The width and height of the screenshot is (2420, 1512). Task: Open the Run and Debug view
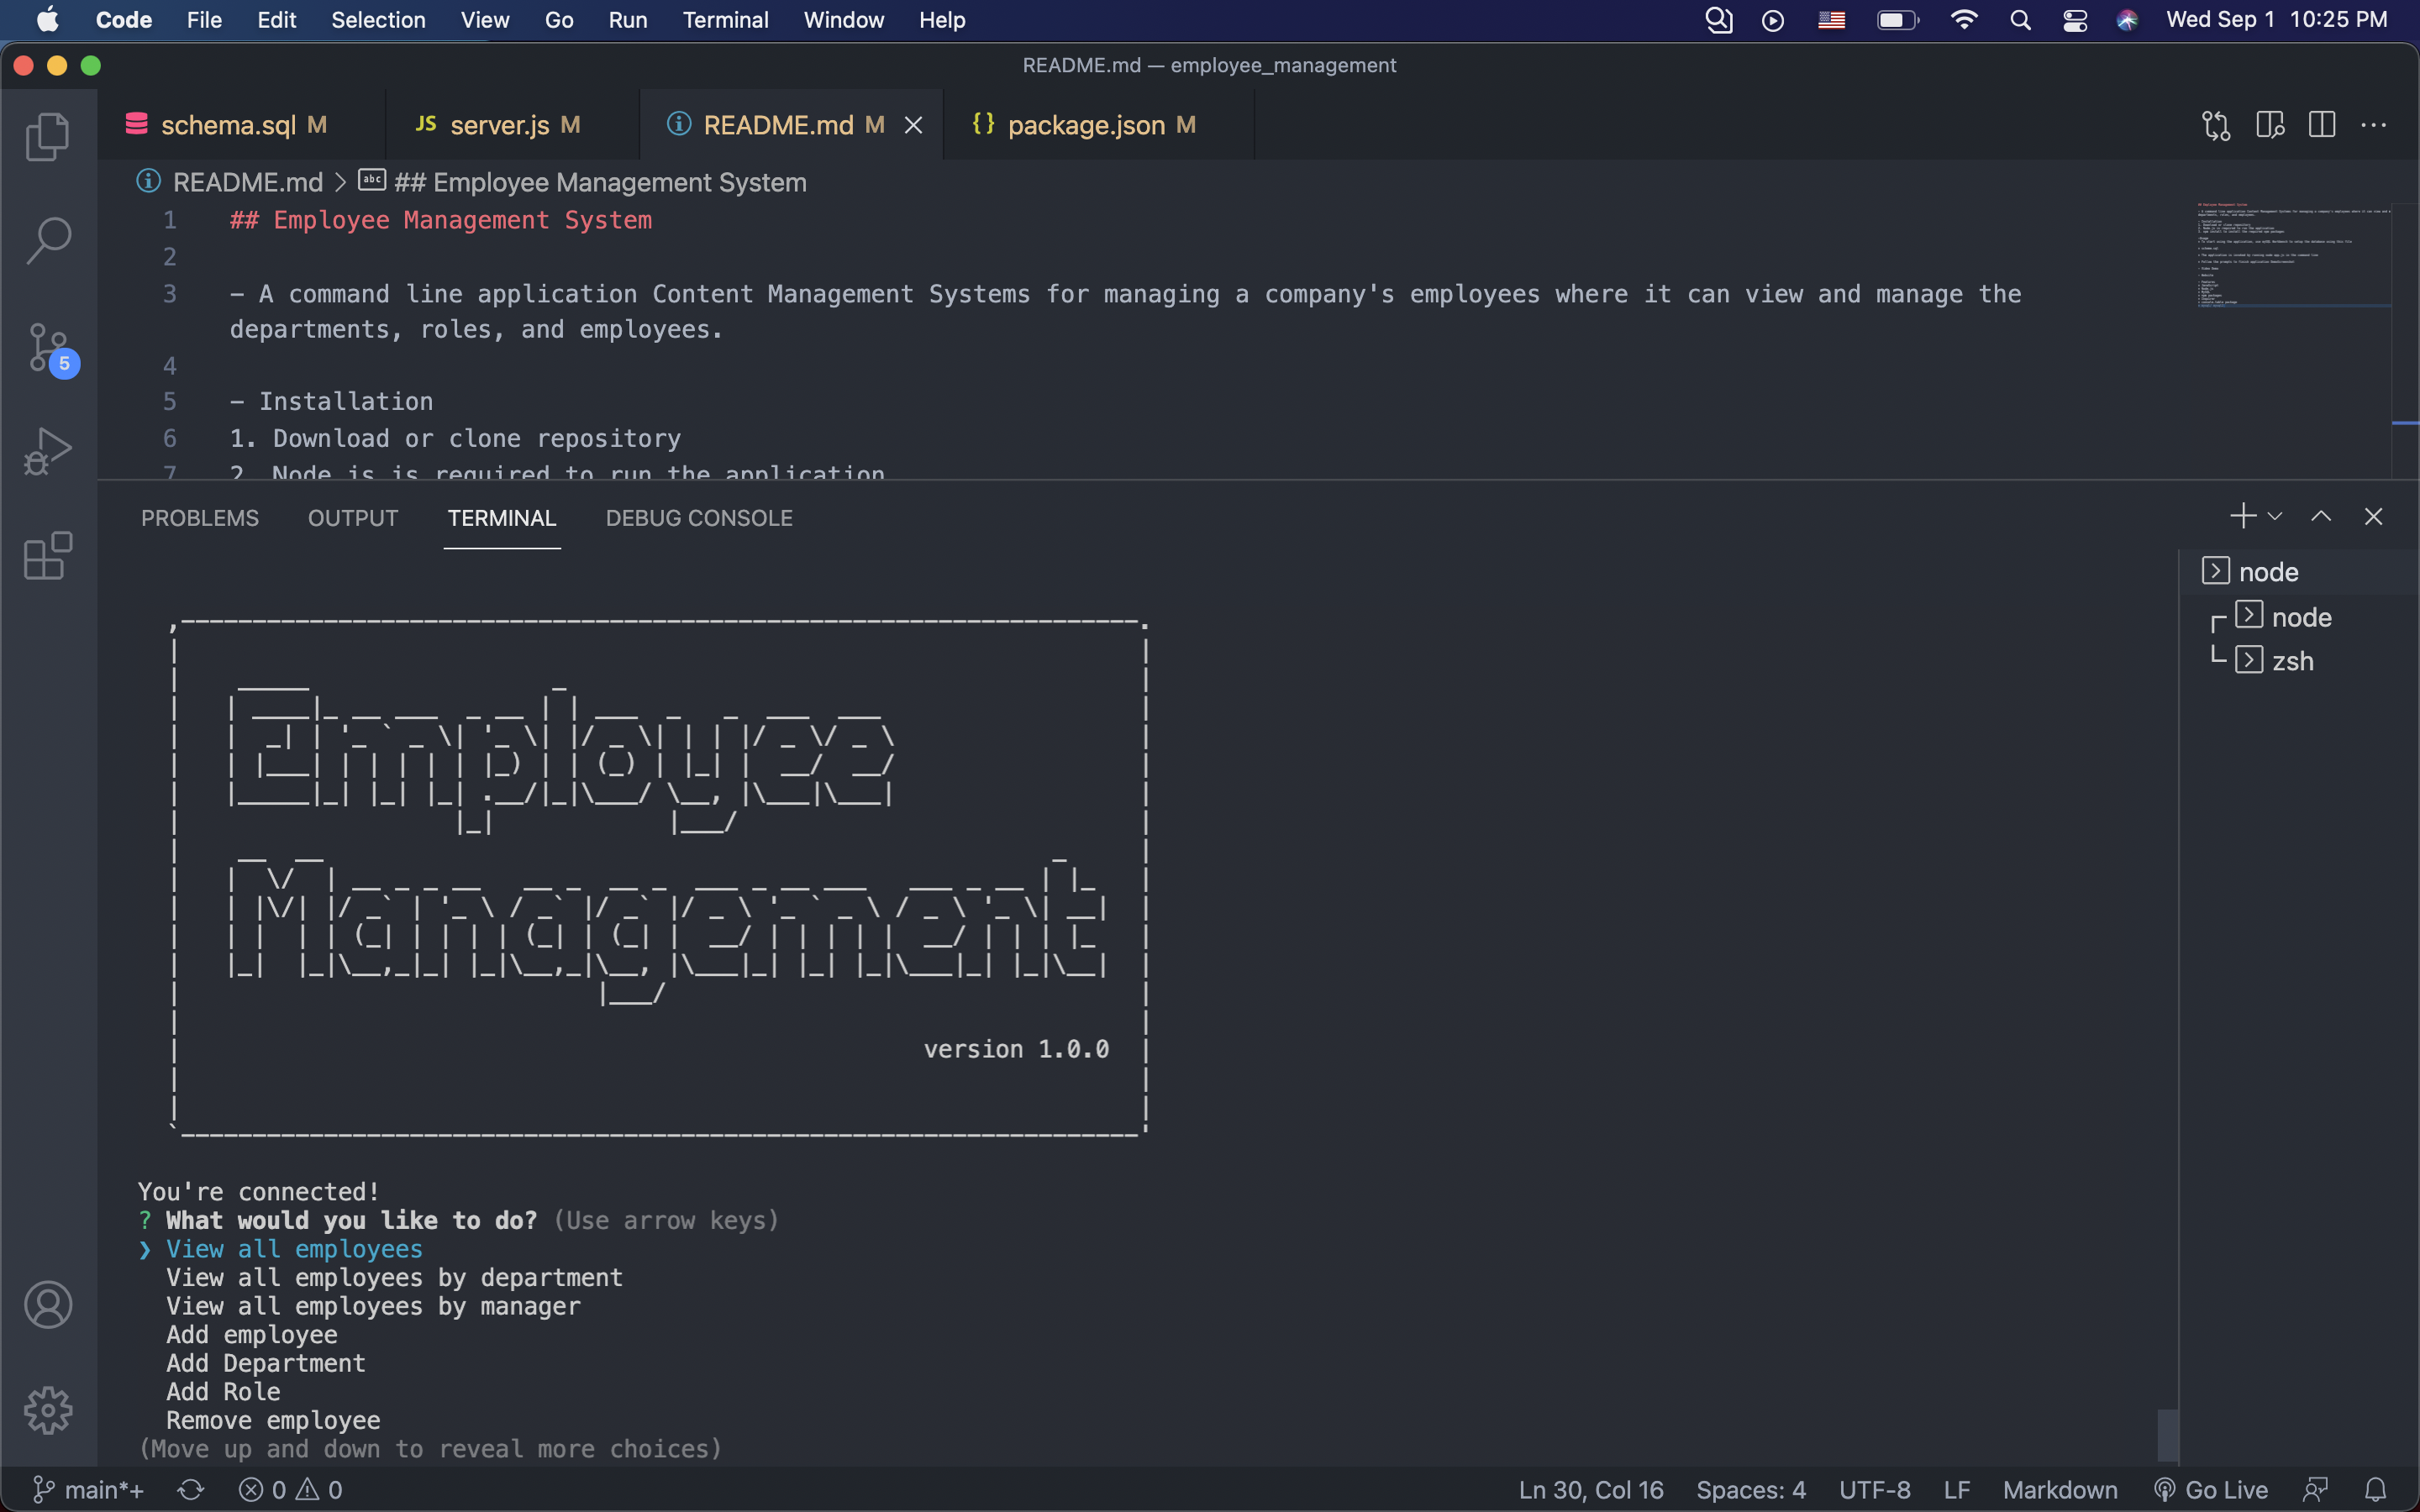tap(47, 451)
